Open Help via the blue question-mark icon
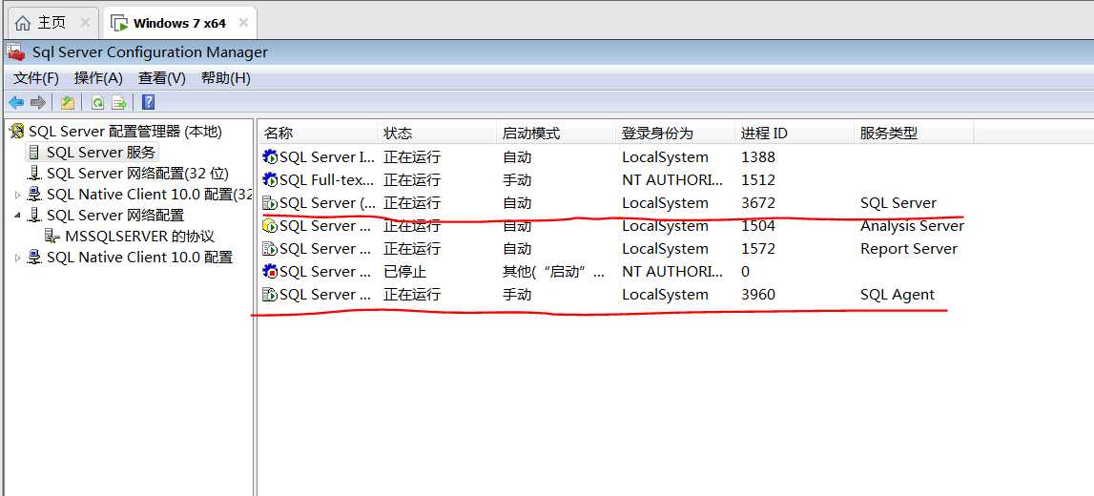This screenshot has width=1094, height=496. [x=148, y=103]
